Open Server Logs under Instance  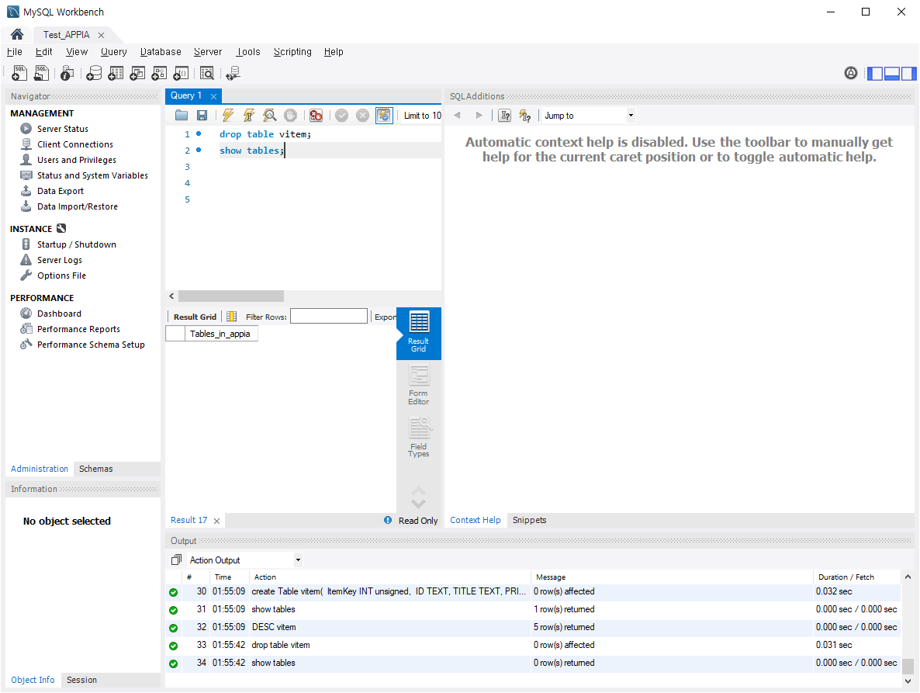(59, 260)
